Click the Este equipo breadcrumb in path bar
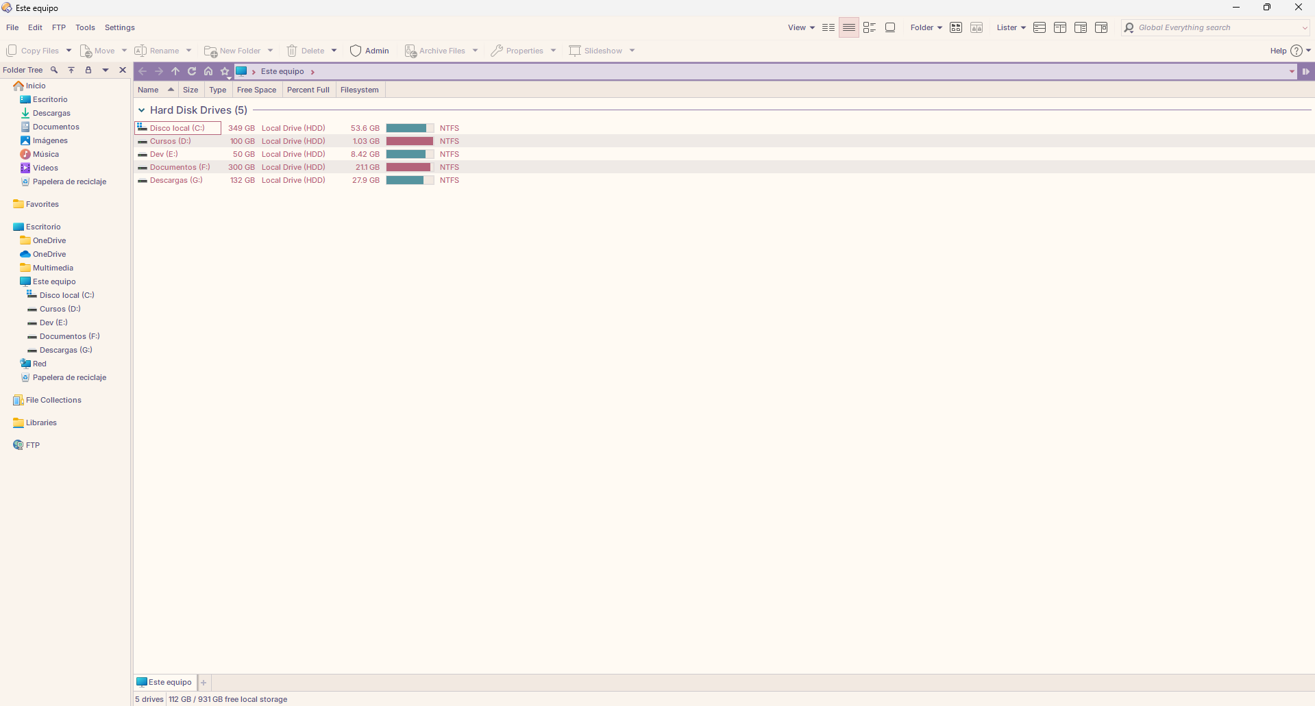This screenshot has height=706, width=1315. pyautogui.click(x=282, y=71)
